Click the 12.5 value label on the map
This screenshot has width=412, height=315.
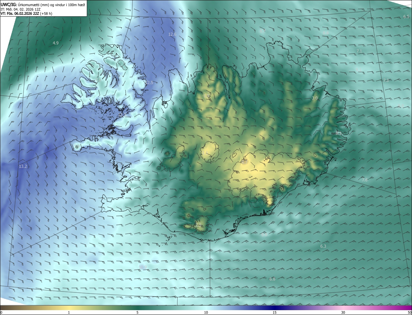(149, 83)
